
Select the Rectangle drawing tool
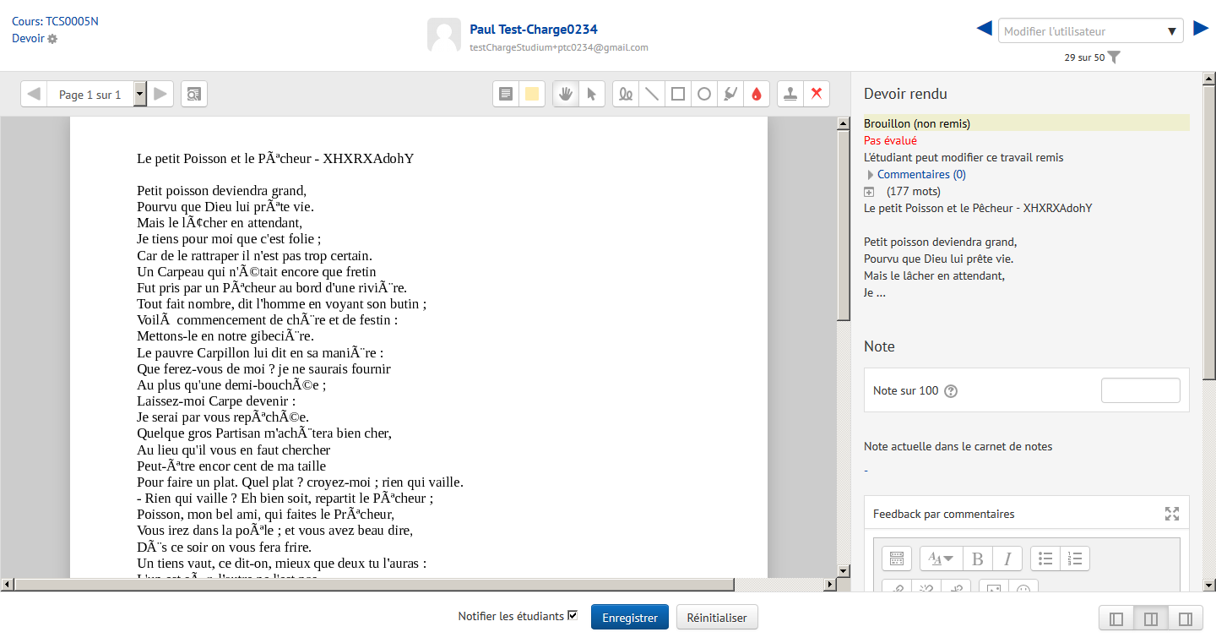pos(677,94)
